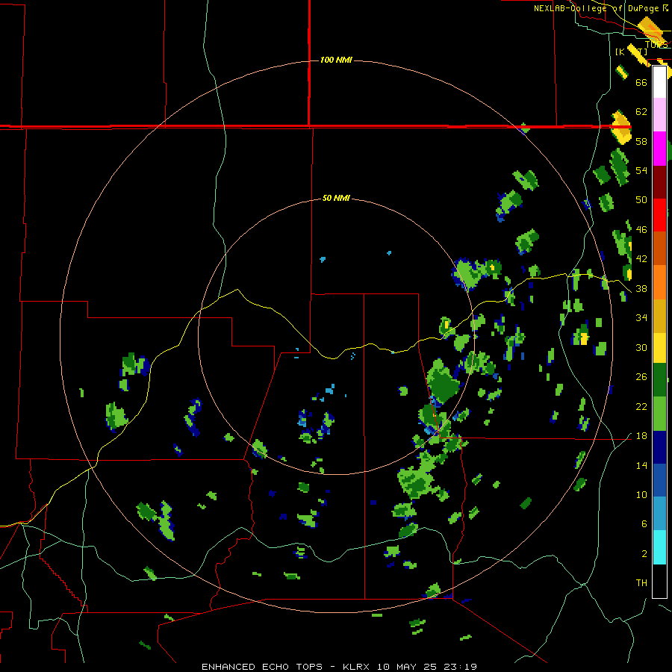The width and height of the screenshot is (672, 672).
Task: Click the Enhanced Echo Tops KLRX title text
Action: pyautogui.click(x=339, y=667)
